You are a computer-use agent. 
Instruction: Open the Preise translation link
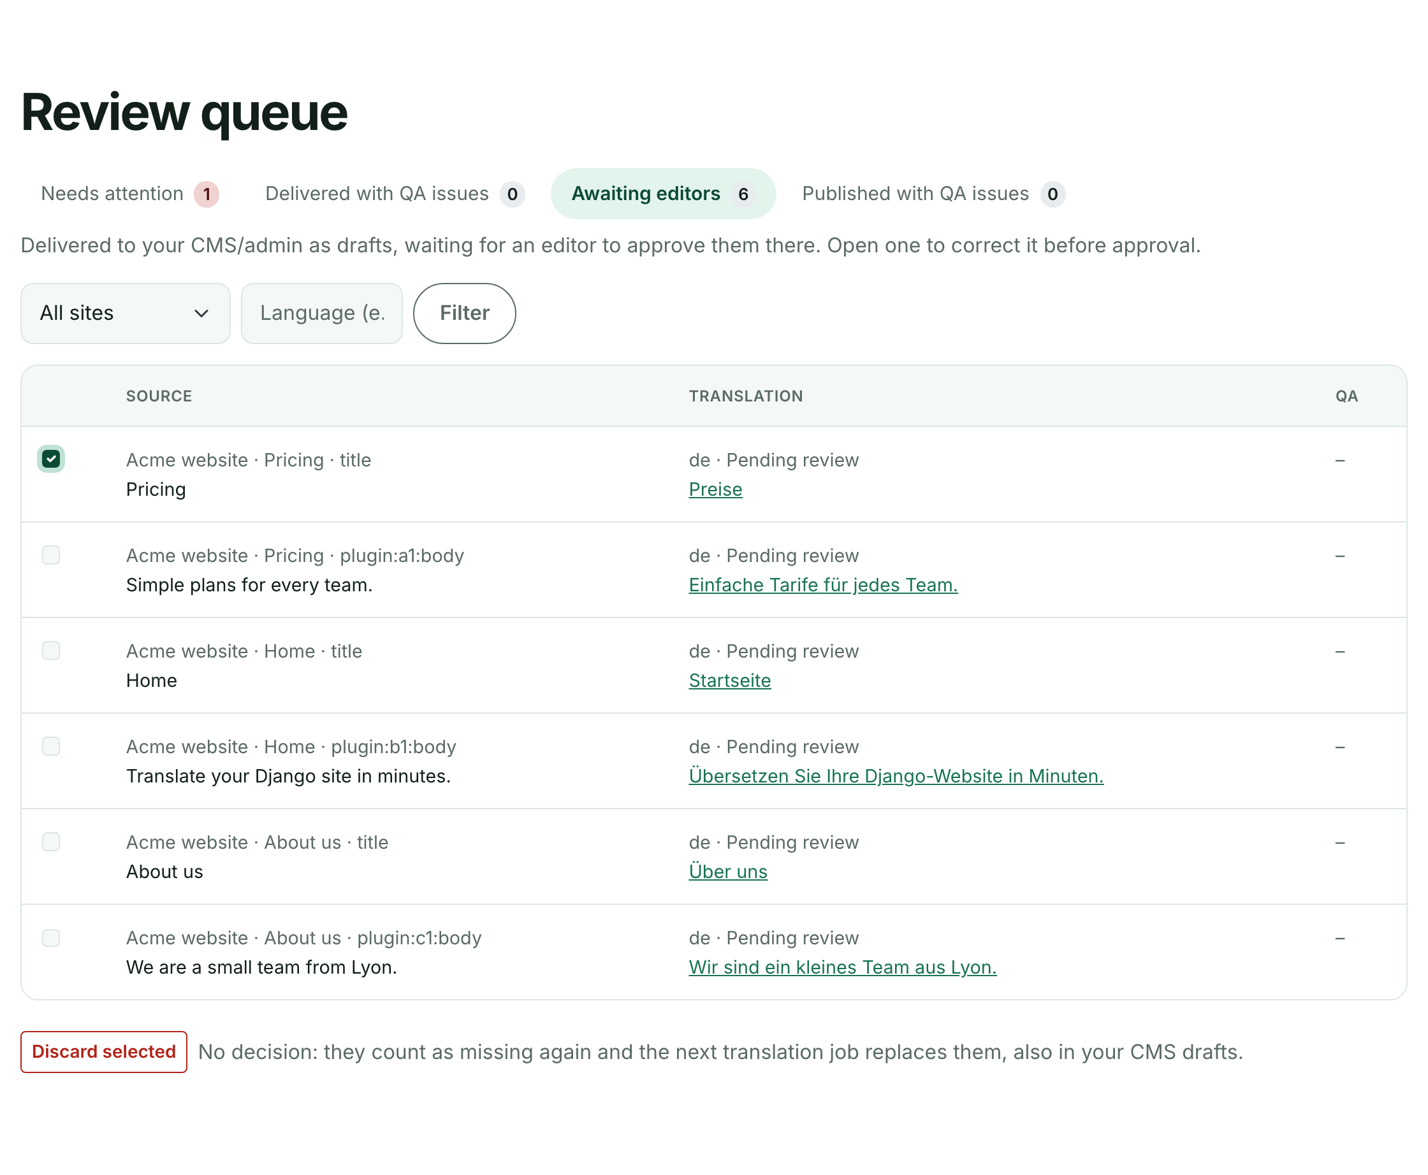(715, 489)
